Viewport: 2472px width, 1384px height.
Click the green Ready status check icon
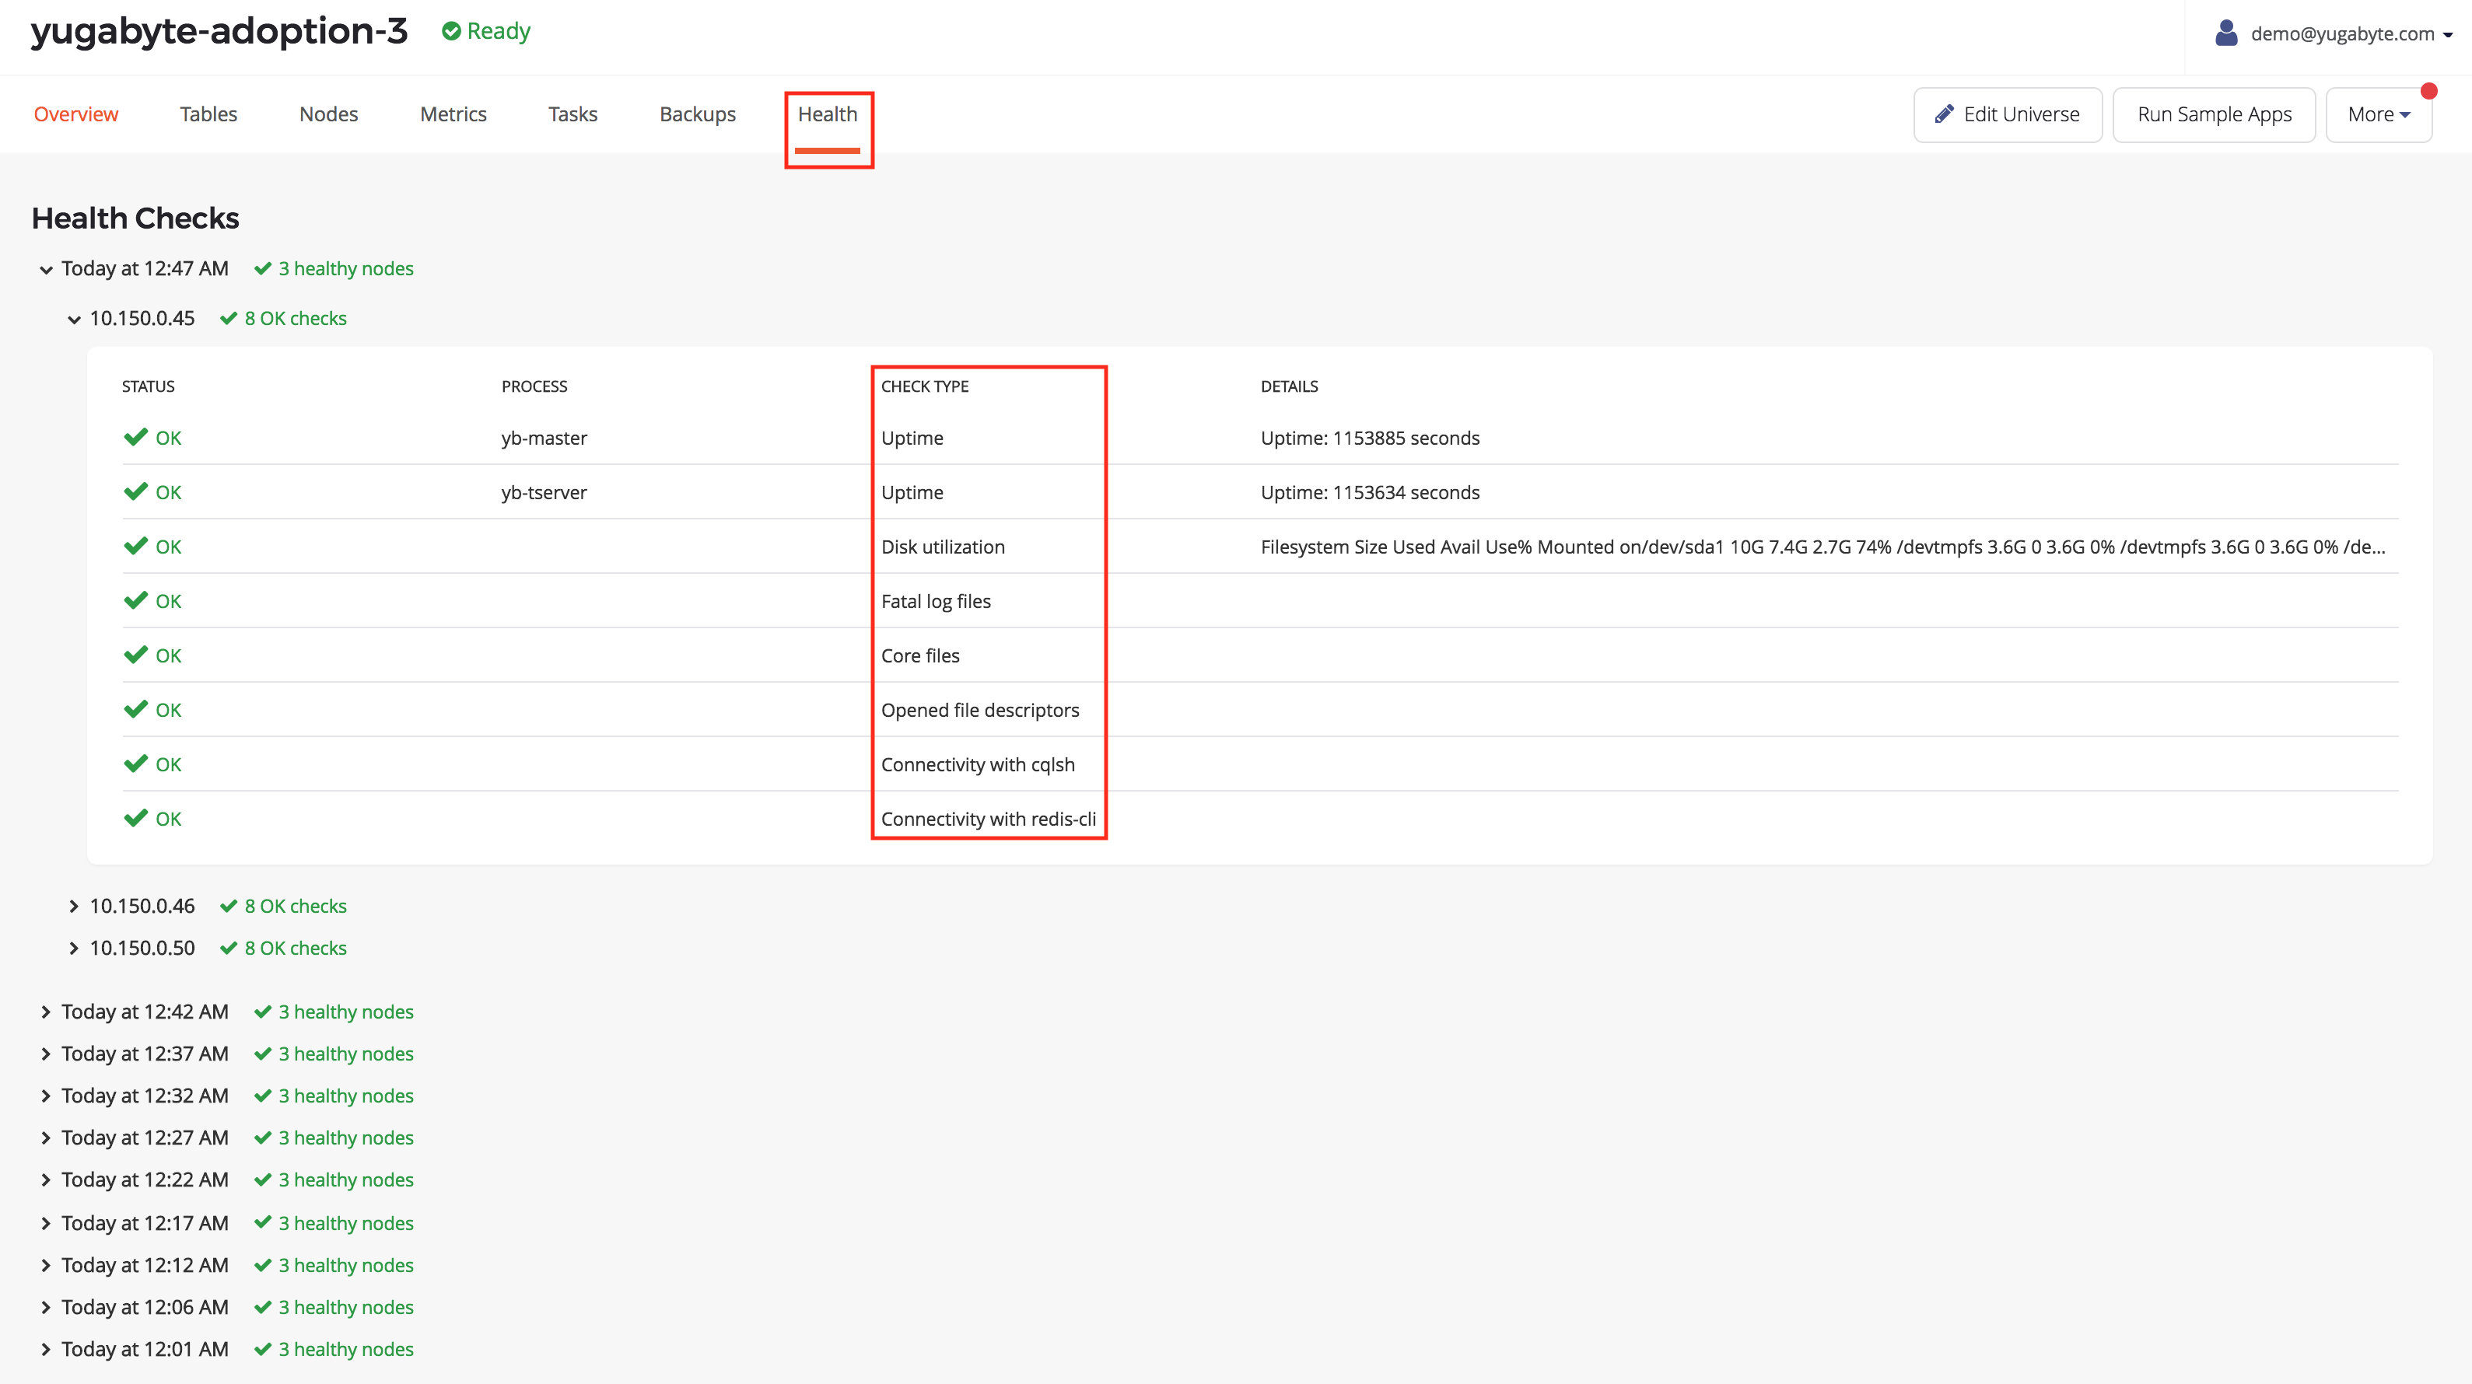coord(451,32)
